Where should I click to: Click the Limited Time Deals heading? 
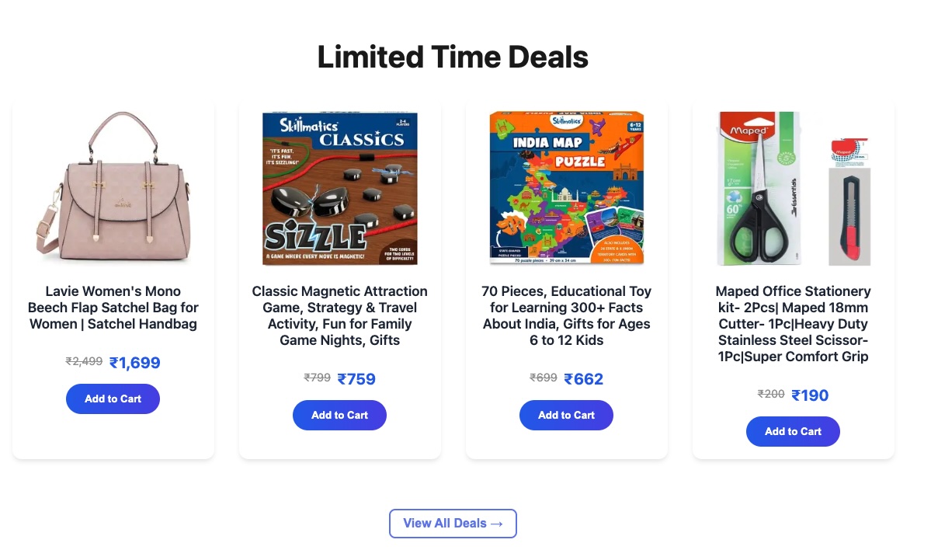(453, 57)
